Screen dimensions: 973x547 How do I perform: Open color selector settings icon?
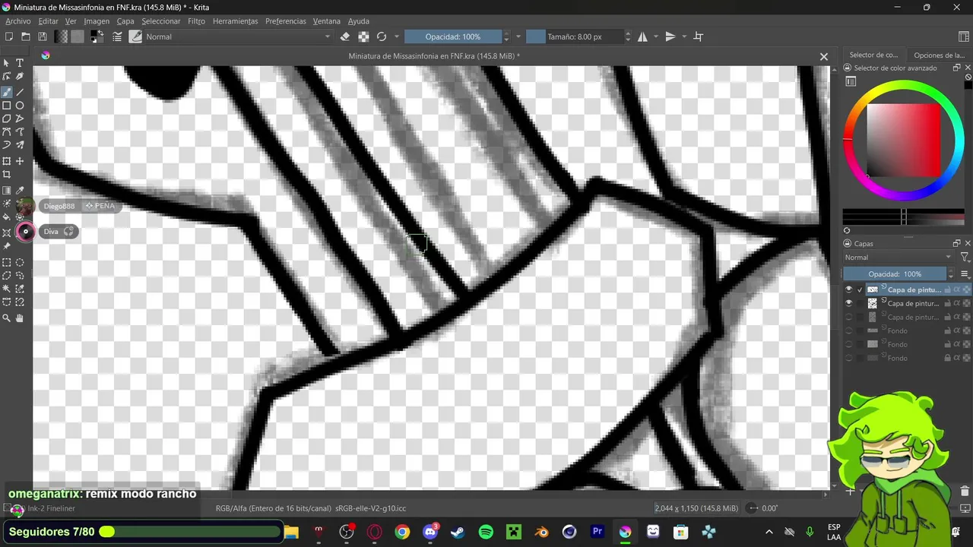[851, 81]
